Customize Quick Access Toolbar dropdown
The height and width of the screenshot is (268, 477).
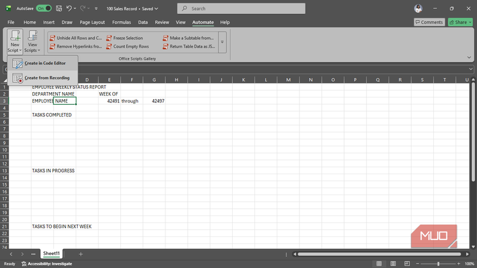[x=96, y=8]
